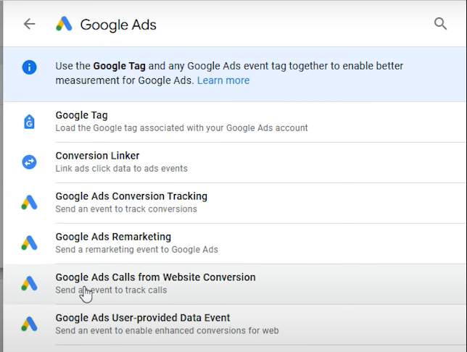The width and height of the screenshot is (467, 352).
Task: Click the back arrow icon
Action: tap(30, 24)
